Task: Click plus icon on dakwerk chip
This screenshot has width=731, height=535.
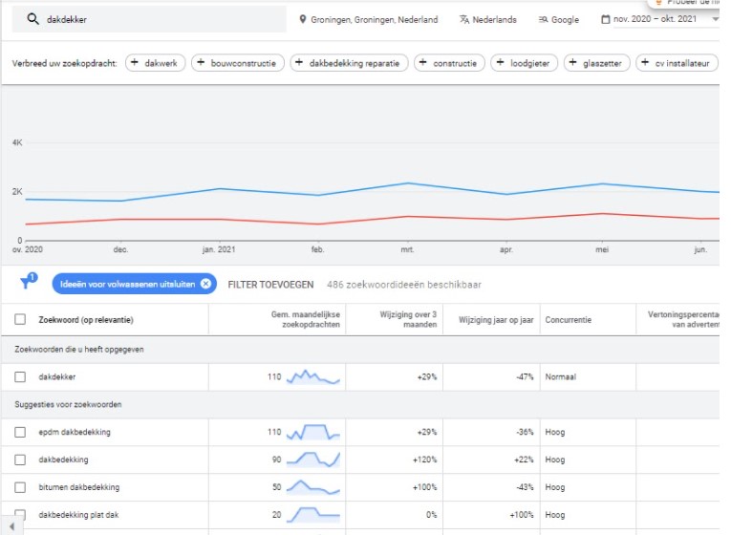Action: pyautogui.click(x=135, y=62)
